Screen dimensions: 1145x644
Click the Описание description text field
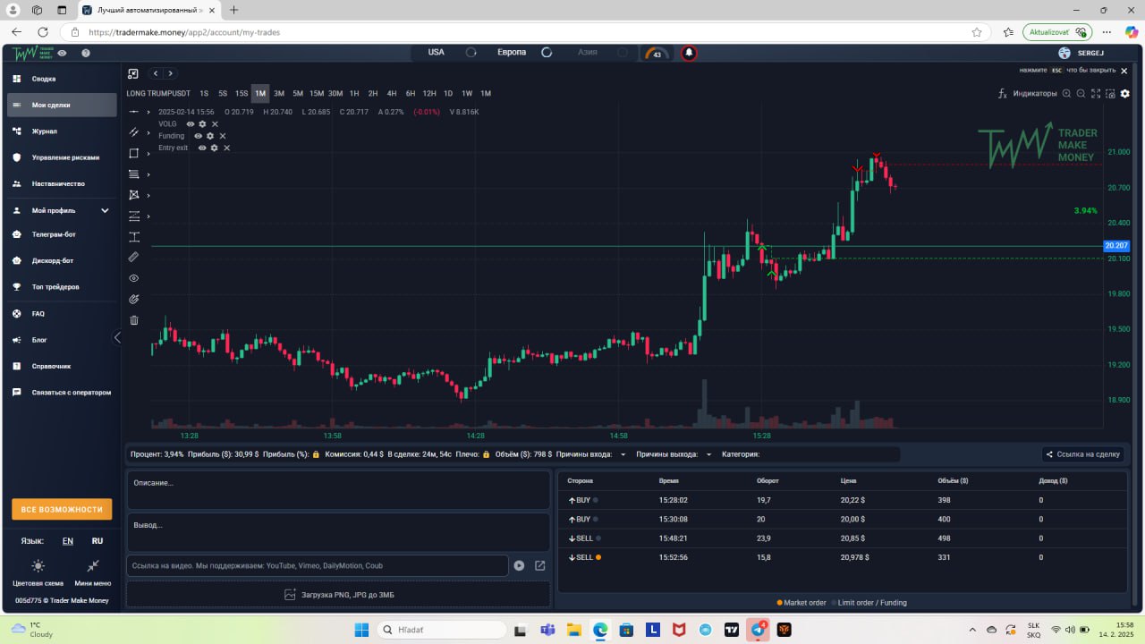pyautogui.click(x=338, y=490)
